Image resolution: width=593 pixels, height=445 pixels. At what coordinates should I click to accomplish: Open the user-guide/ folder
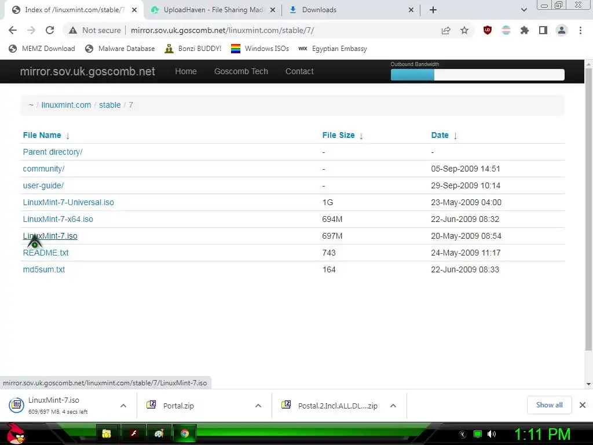(x=43, y=186)
